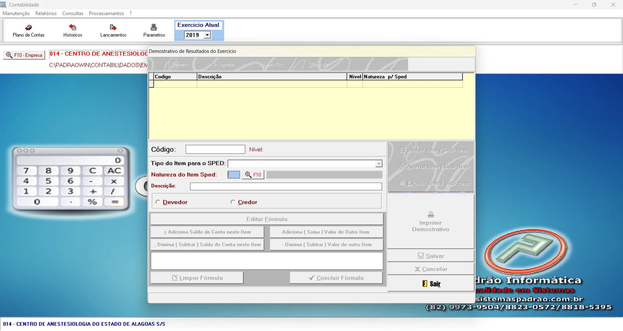Select the Devedor radio option
Screen dimensions: 623x331
tap(158, 202)
